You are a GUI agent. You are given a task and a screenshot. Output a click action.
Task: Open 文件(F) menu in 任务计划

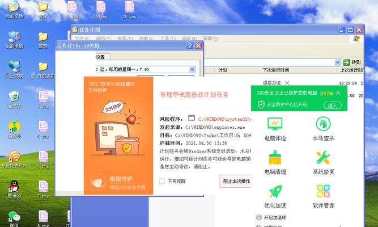82,39
